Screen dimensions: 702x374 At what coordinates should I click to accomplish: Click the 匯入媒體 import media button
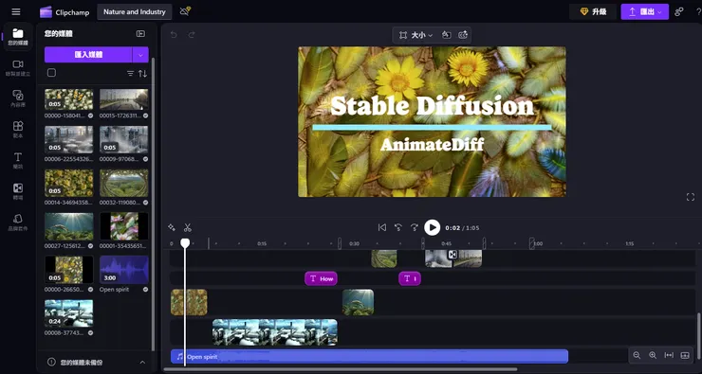(88, 55)
